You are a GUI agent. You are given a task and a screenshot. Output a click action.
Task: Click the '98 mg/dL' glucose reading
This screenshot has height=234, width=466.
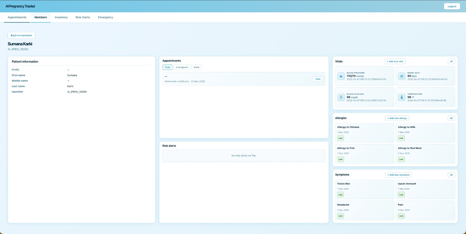(x=352, y=97)
